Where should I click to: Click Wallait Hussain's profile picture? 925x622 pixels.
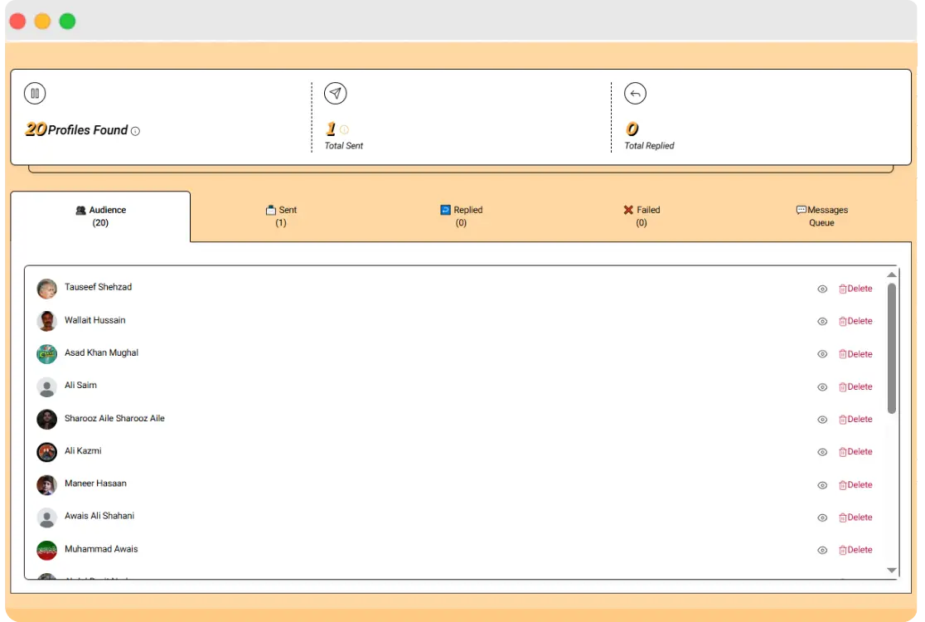46,322
